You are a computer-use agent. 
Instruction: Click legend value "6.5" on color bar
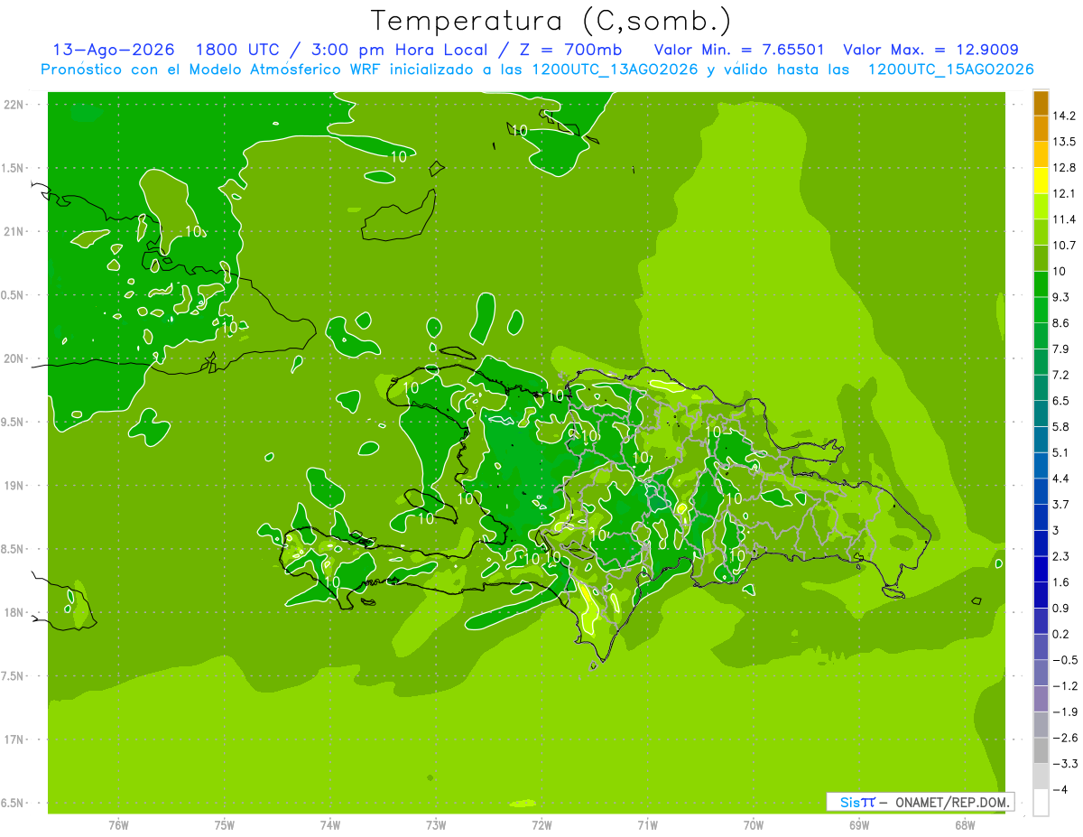(x=1060, y=401)
